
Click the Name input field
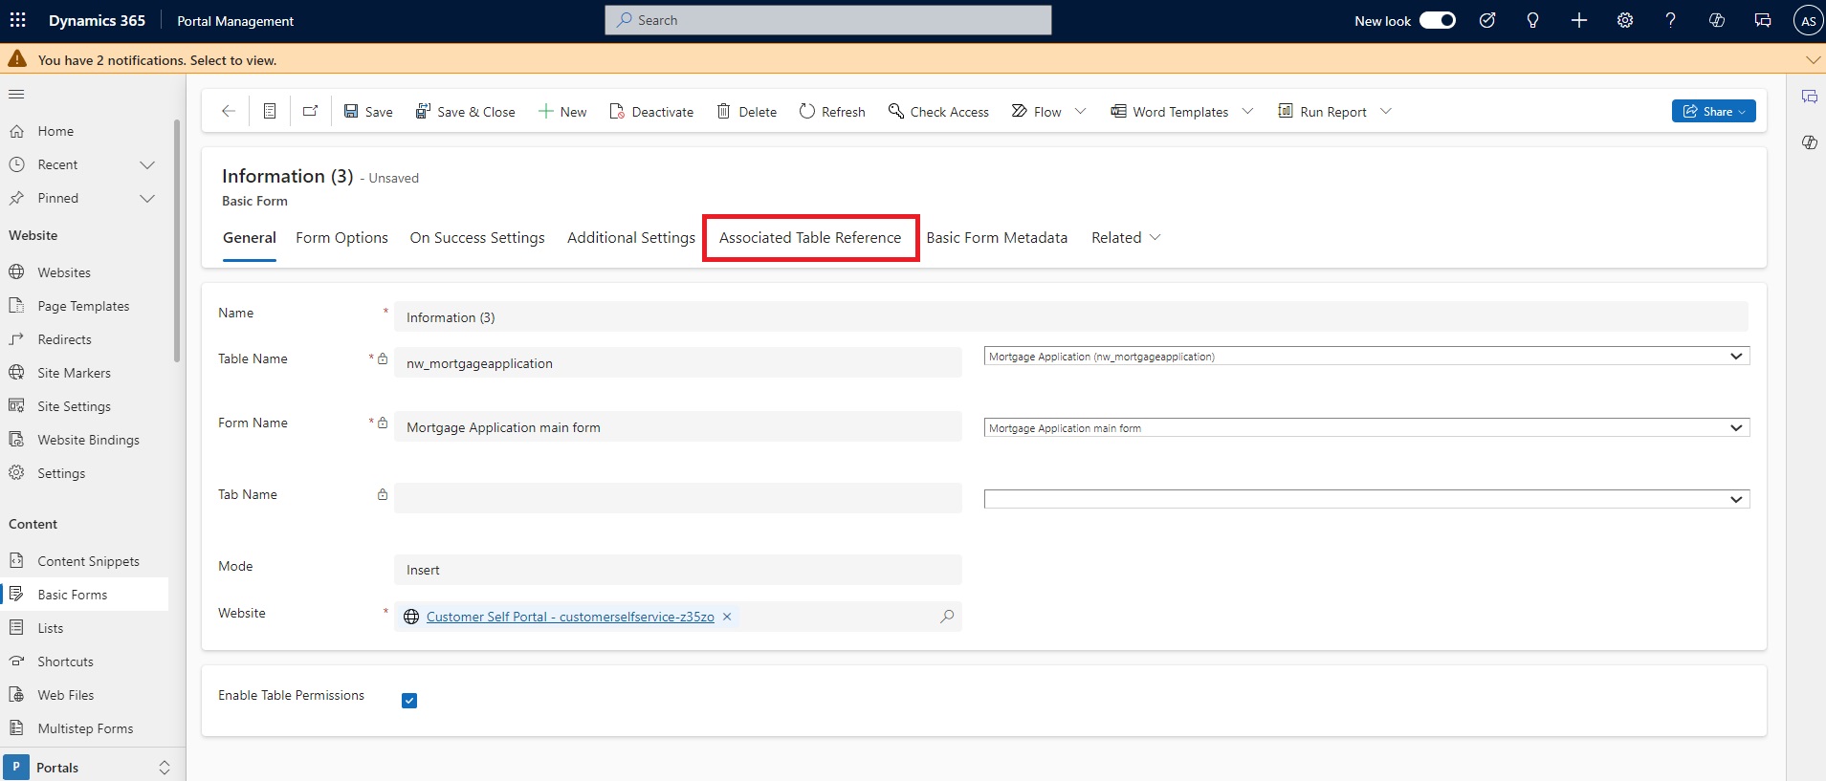point(1069,317)
